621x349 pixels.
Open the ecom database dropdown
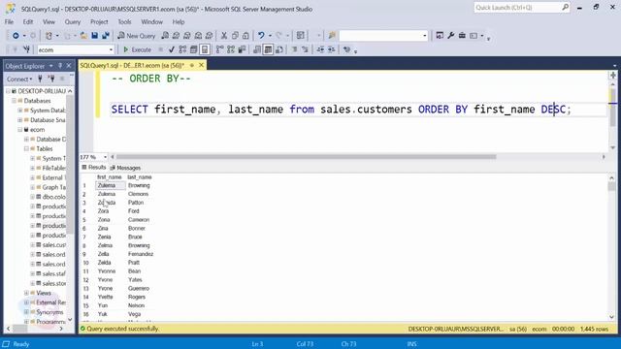(111, 49)
